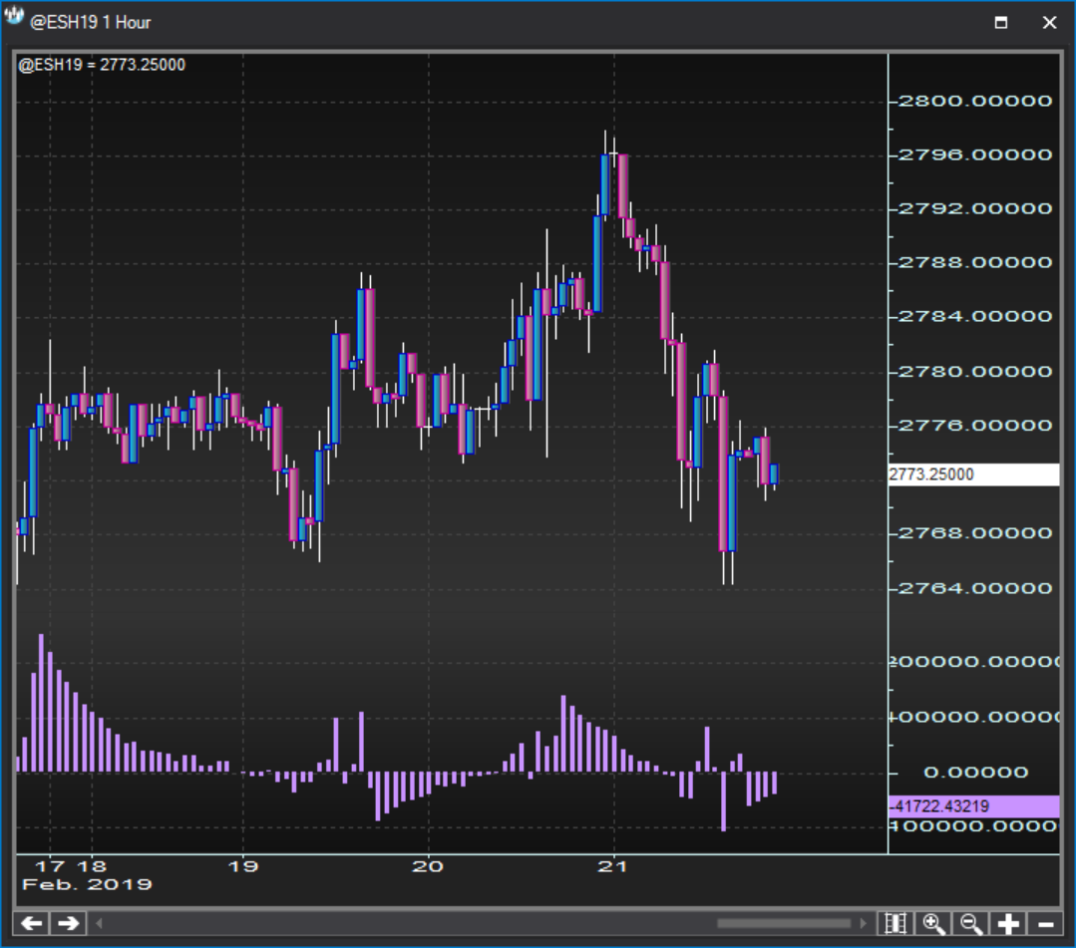Click the bold minus icon
Image resolution: width=1076 pixels, height=948 pixels.
point(1045,924)
